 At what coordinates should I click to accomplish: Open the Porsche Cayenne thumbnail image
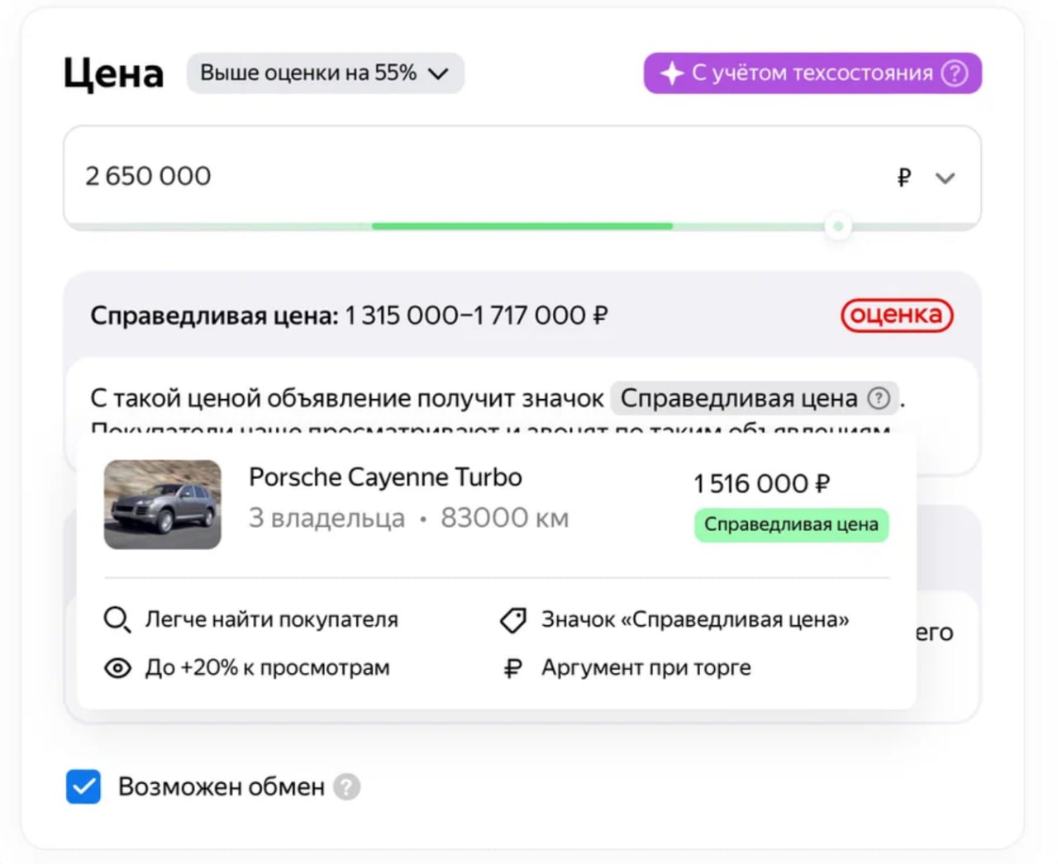[x=163, y=505]
